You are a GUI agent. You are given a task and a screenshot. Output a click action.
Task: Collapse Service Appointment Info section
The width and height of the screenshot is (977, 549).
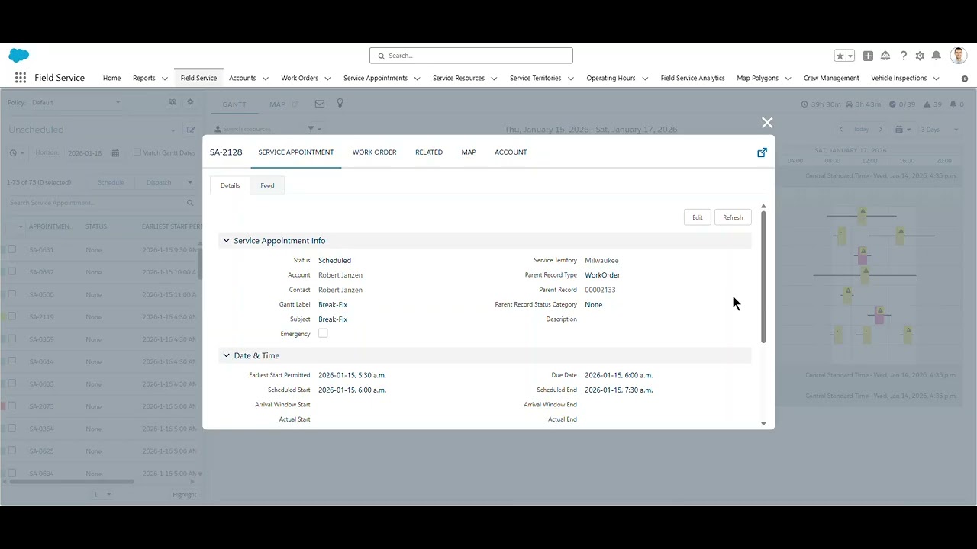pyautogui.click(x=226, y=240)
